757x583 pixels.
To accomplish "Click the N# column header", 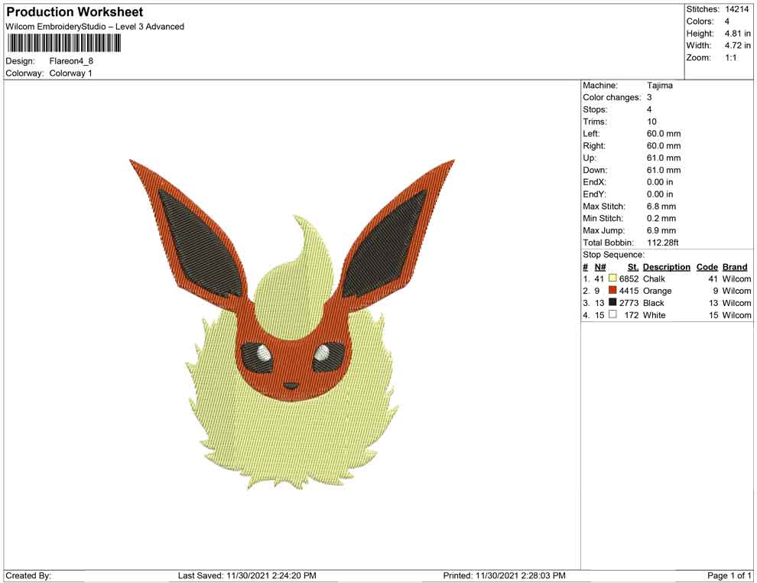I will pos(600,267).
